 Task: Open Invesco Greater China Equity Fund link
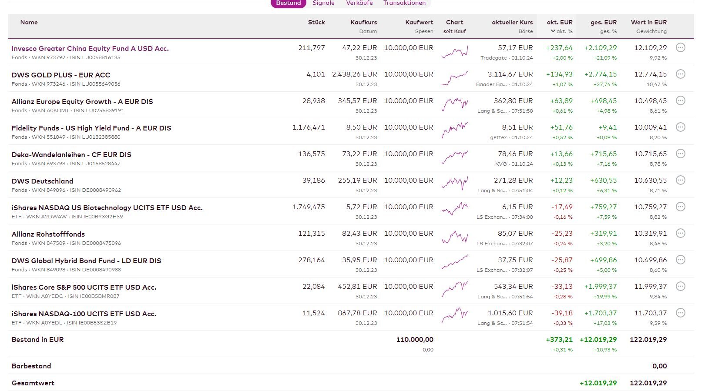point(90,49)
